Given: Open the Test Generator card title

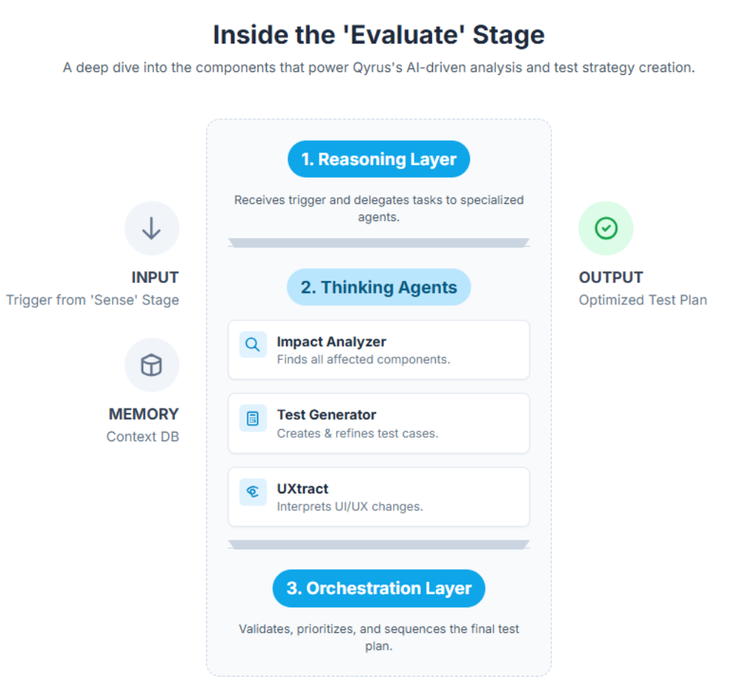Looking at the screenshot, I should 326,415.
